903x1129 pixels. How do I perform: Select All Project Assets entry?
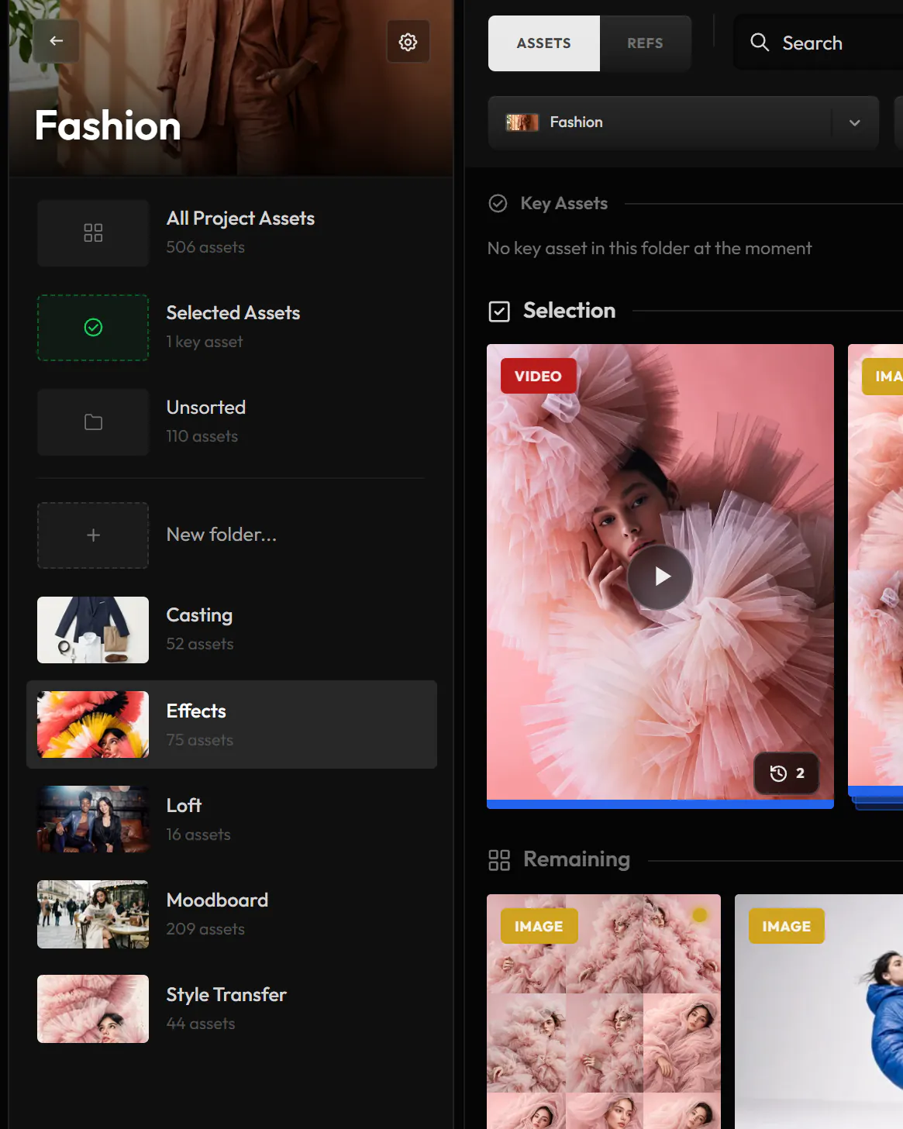tap(232, 233)
